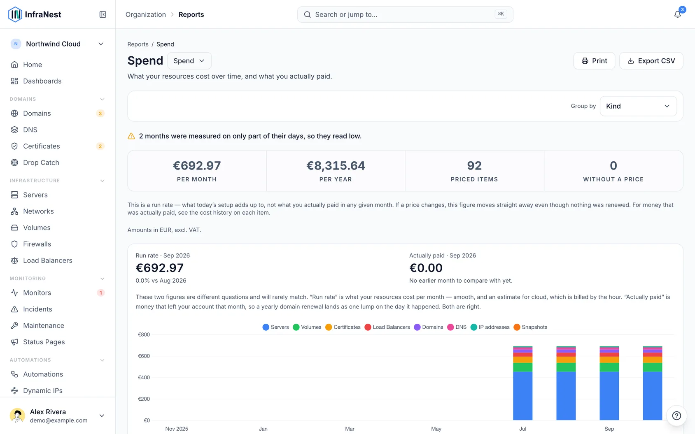This screenshot has width=695, height=434.
Task: Open Automations page in sidebar
Action: pos(58,374)
